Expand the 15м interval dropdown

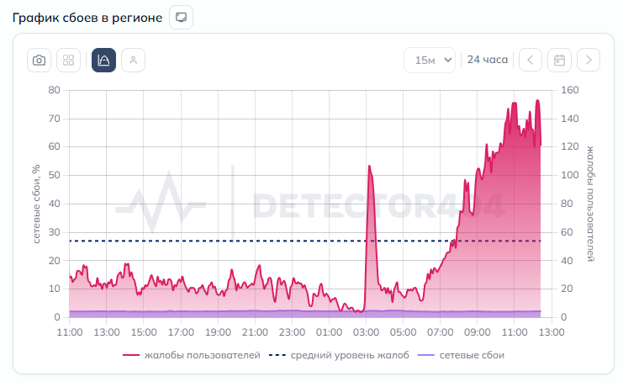coord(430,61)
